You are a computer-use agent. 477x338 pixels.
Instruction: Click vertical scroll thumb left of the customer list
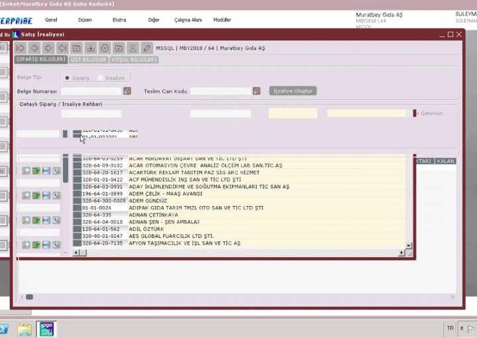pos(66,169)
